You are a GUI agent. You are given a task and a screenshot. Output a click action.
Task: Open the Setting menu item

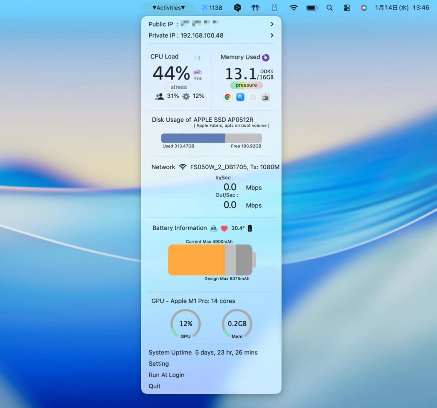pos(159,364)
